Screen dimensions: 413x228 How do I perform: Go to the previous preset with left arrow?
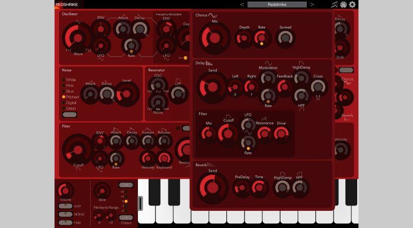pyautogui.click(x=242, y=5)
